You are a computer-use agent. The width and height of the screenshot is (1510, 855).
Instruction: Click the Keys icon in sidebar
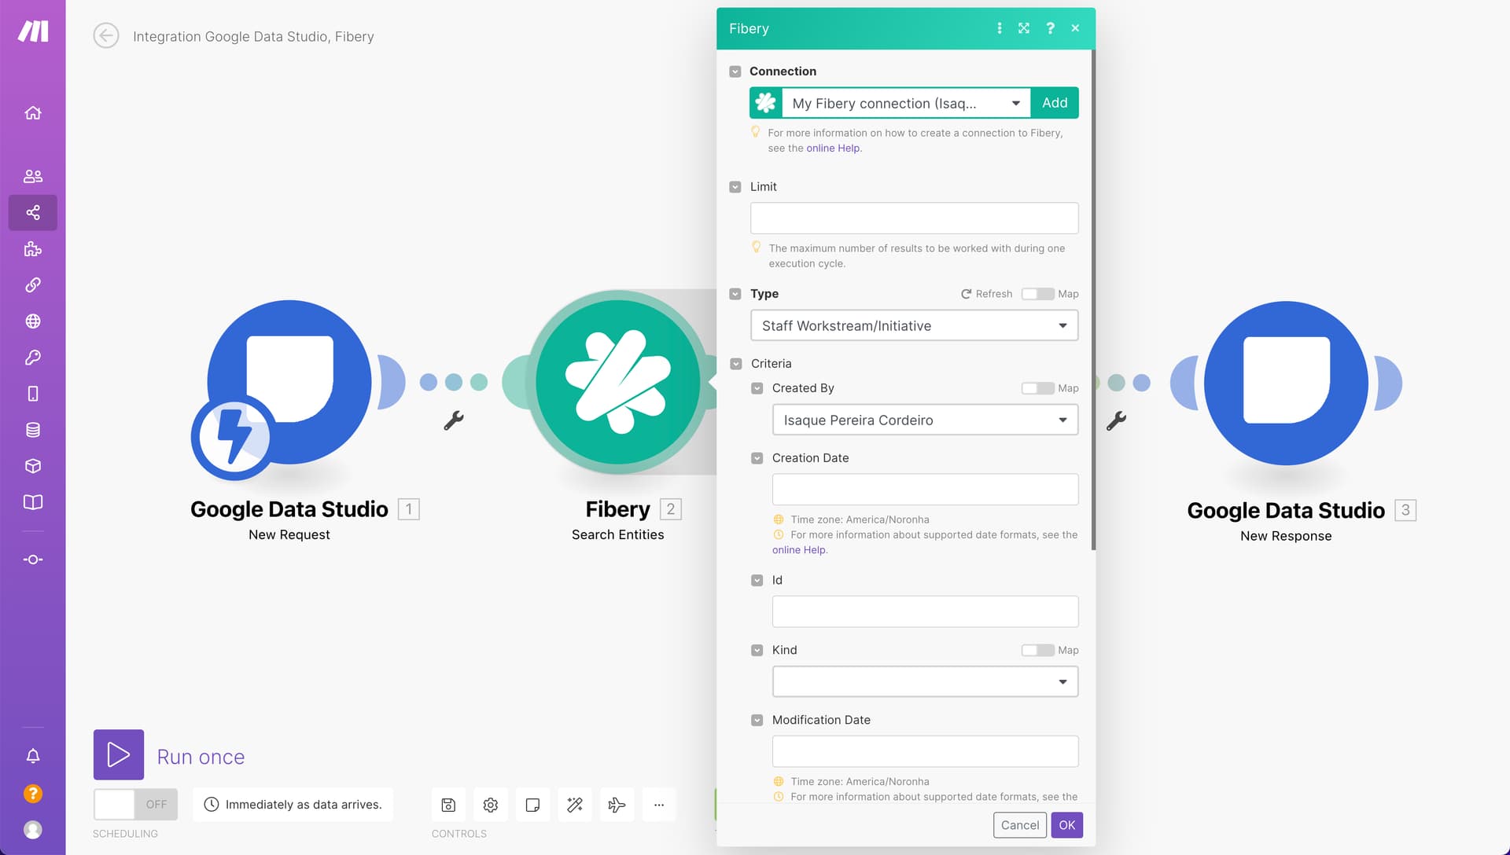pyautogui.click(x=33, y=358)
